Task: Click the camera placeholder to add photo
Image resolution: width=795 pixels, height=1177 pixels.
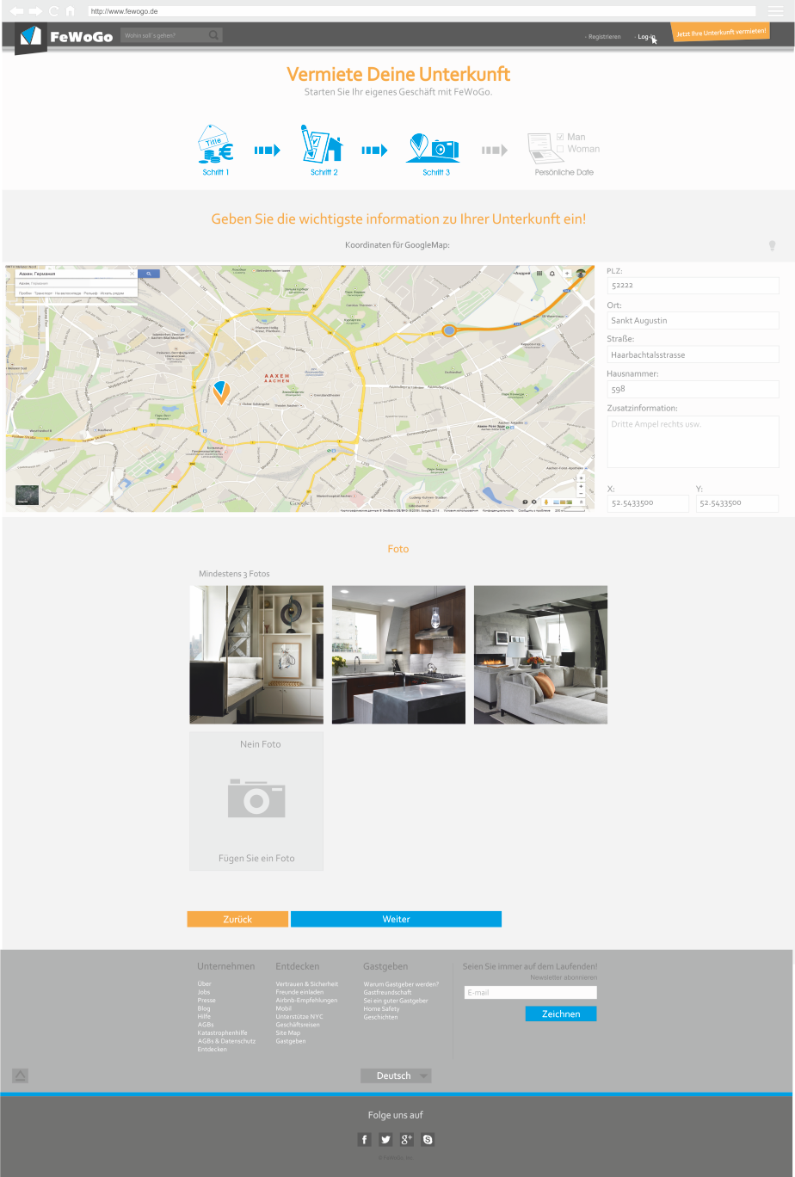Action: pyautogui.click(x=256, y=798)
